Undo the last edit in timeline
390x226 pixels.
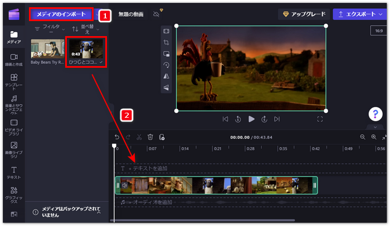117,137
